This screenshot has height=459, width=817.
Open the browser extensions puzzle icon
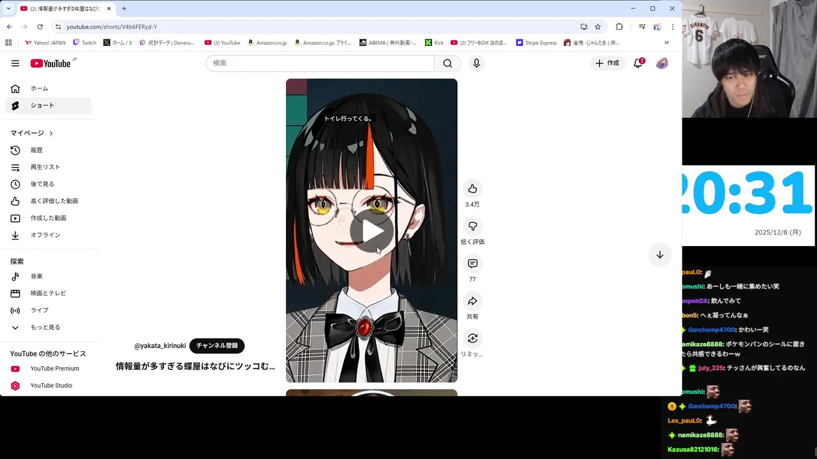(619, 27)
